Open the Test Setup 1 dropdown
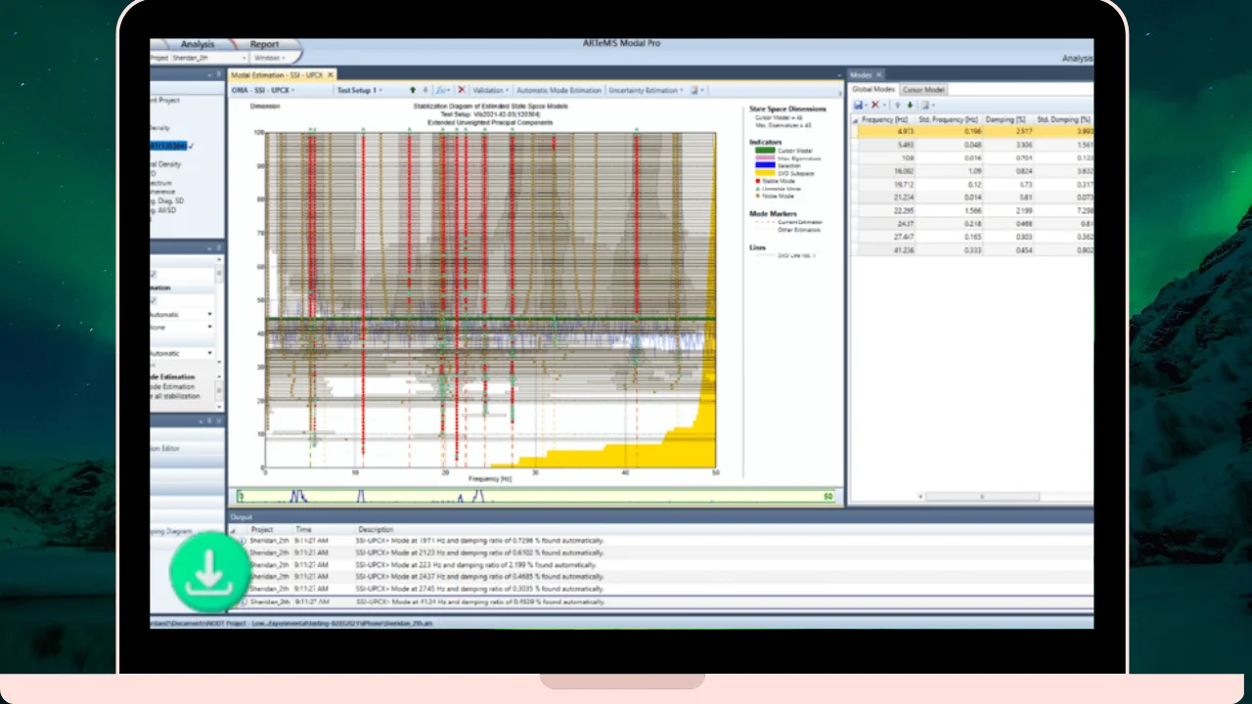 pyautogui.click(x=360, y=90)
